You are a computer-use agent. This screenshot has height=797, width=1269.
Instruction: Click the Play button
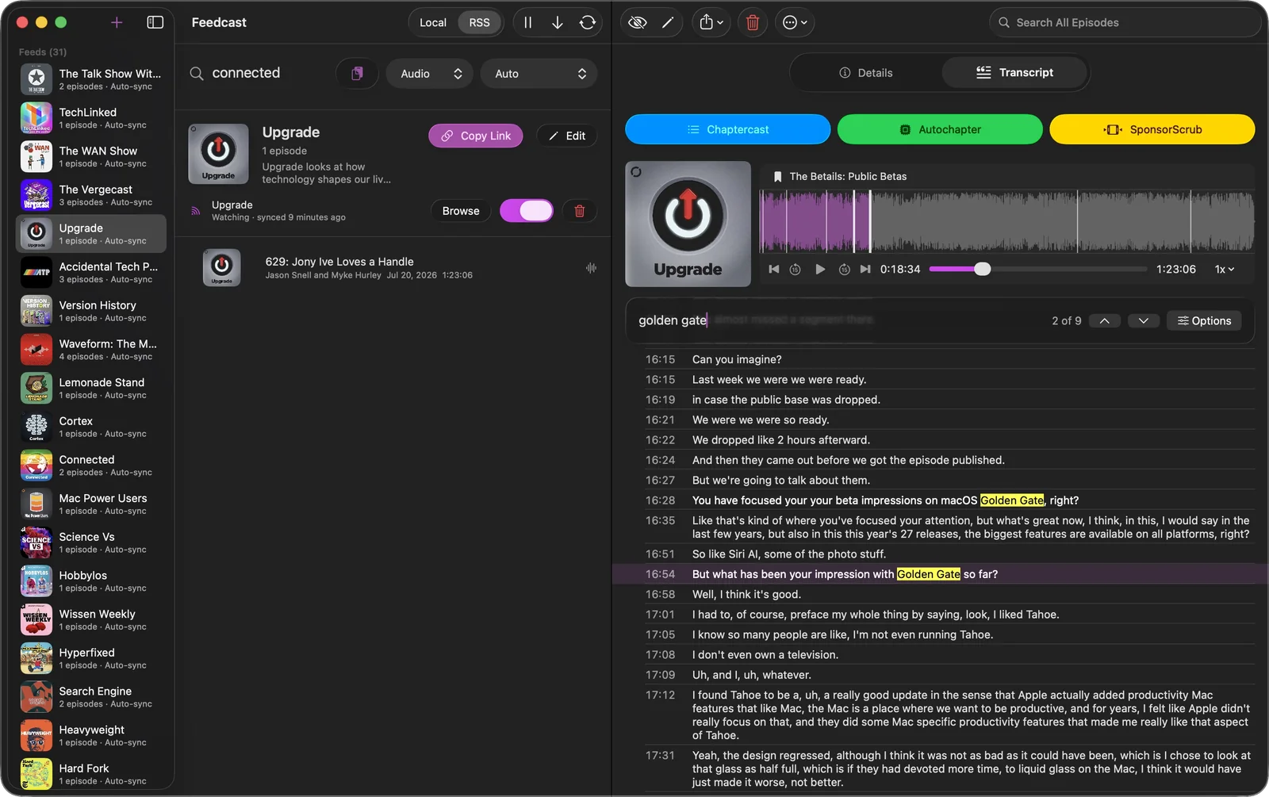tap(820, 270)
